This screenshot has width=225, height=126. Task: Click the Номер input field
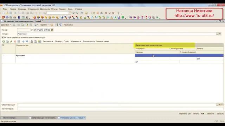[24, 30]
